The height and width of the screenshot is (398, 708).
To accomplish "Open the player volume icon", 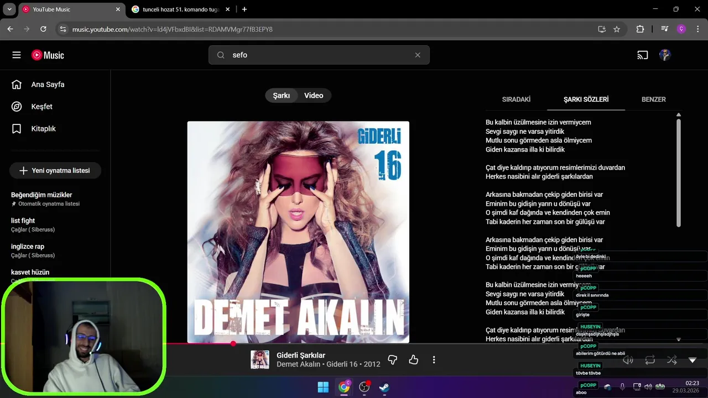I will point(628,360).
